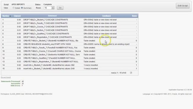Click CREATE TABLE x_Registration_T statement
Image resolution: width=193 pixels, height=109 pixels.
(51, 61)
